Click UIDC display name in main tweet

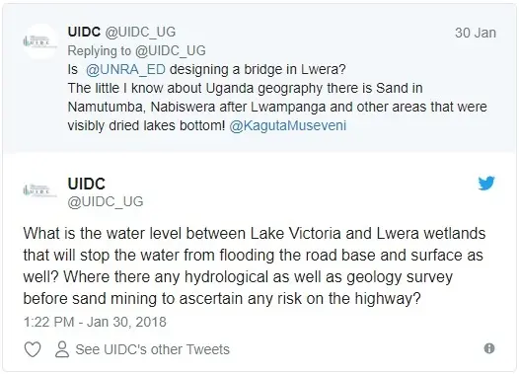click(87, 184)
